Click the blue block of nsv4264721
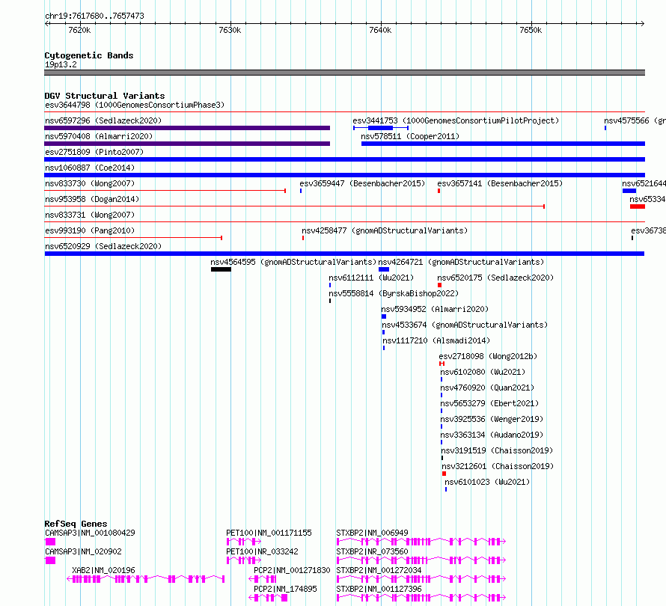This screenshot has height=606, width=666. tap(384, 269)
